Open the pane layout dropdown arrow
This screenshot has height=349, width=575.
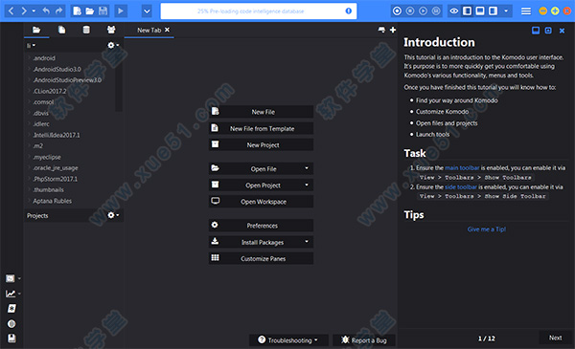pos(506,11)
